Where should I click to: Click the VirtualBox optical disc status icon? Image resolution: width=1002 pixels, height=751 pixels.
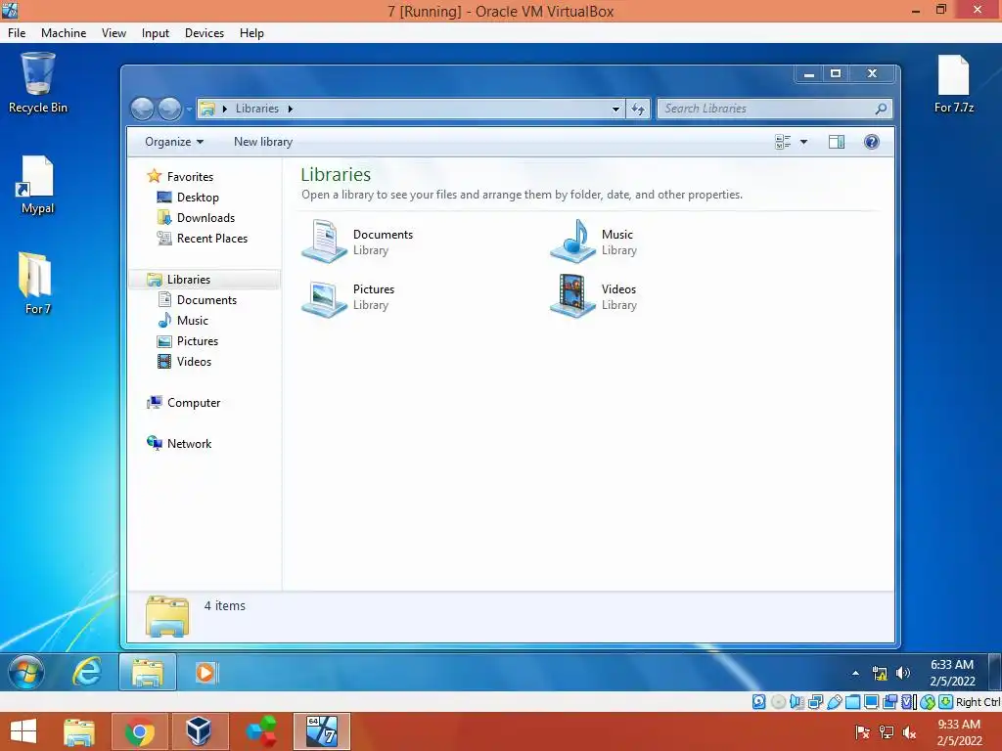click(x=778, y=702)
